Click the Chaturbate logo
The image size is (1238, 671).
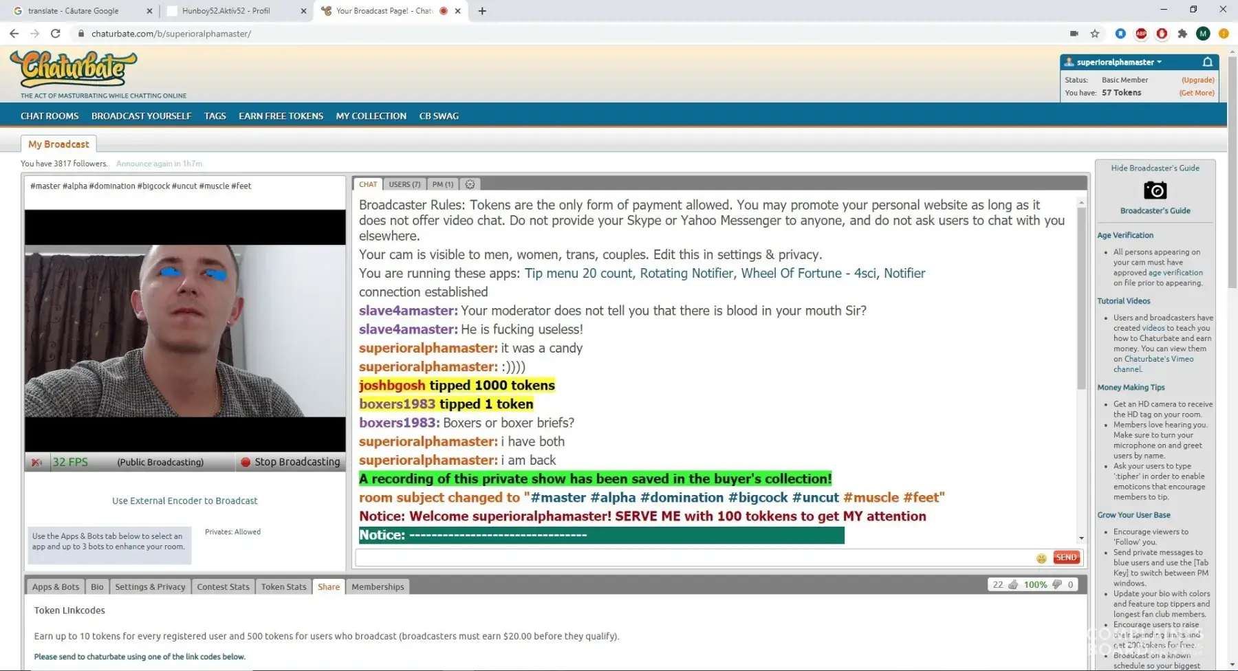pyautogui.click(x=74, y=69)
